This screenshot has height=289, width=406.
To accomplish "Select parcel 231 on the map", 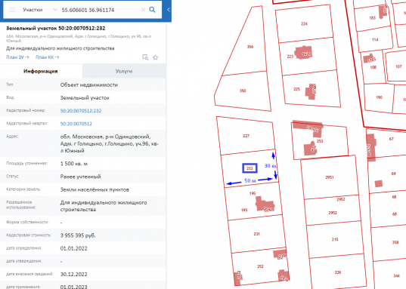I will pos(256,234).
